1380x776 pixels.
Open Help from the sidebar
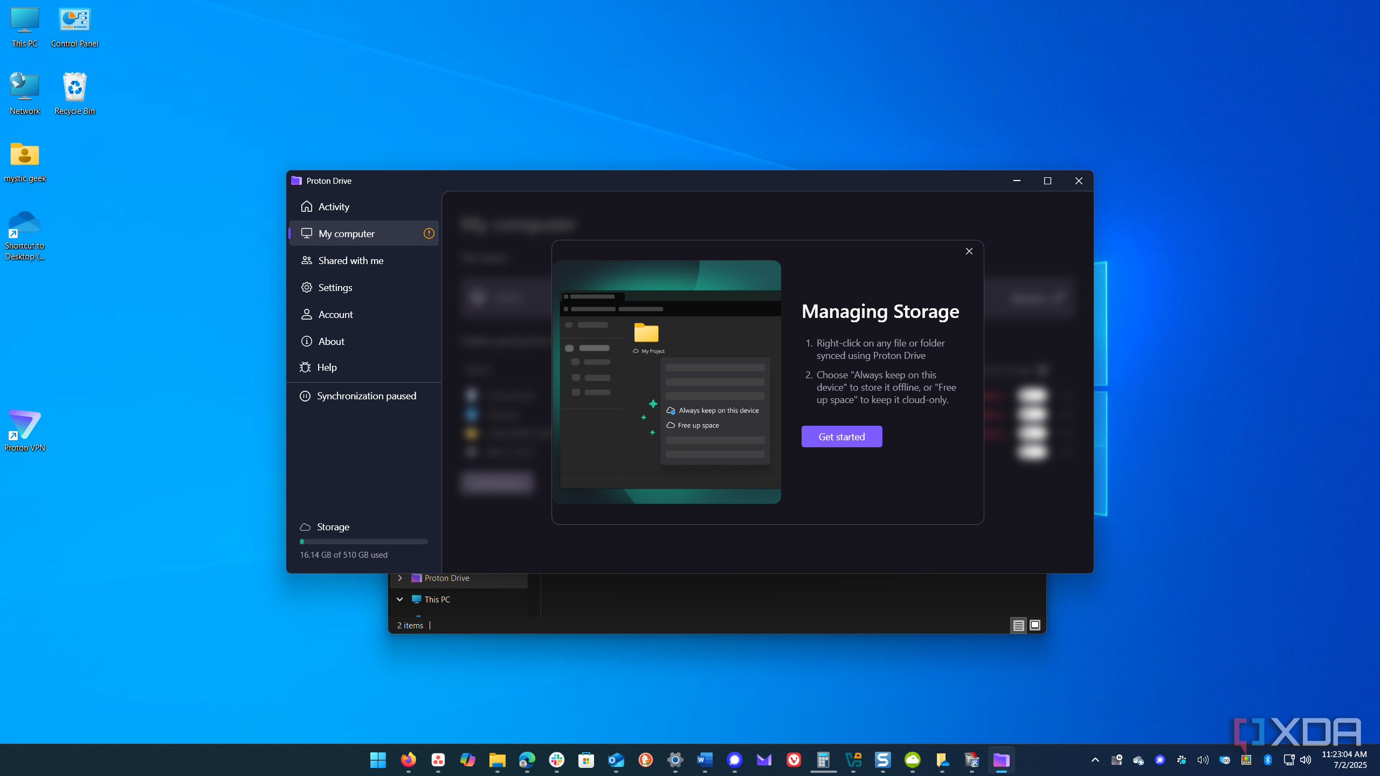[x=364, y=367]
